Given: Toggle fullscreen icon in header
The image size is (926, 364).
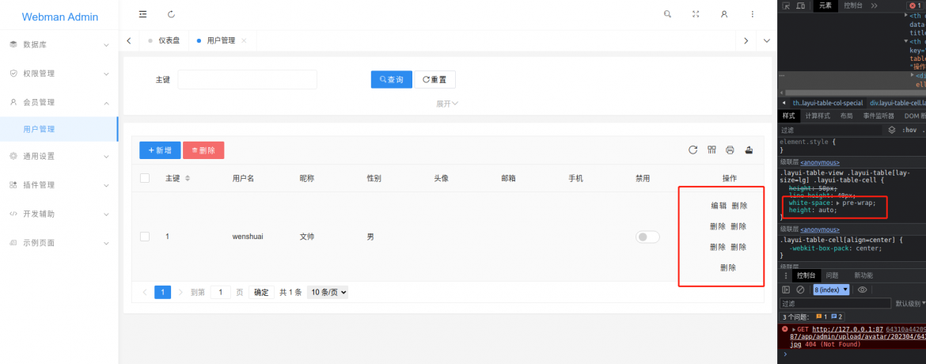Looking at the screenshot, I should tap(696, 14).
